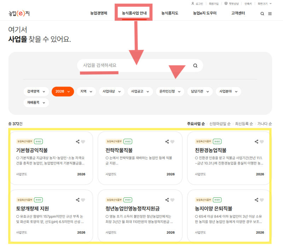This screenshot has width=283, height=245.
Task: Click the 온라인 badge on 농지이양 은퇴직불 card
Action: (x=217, y=200)
